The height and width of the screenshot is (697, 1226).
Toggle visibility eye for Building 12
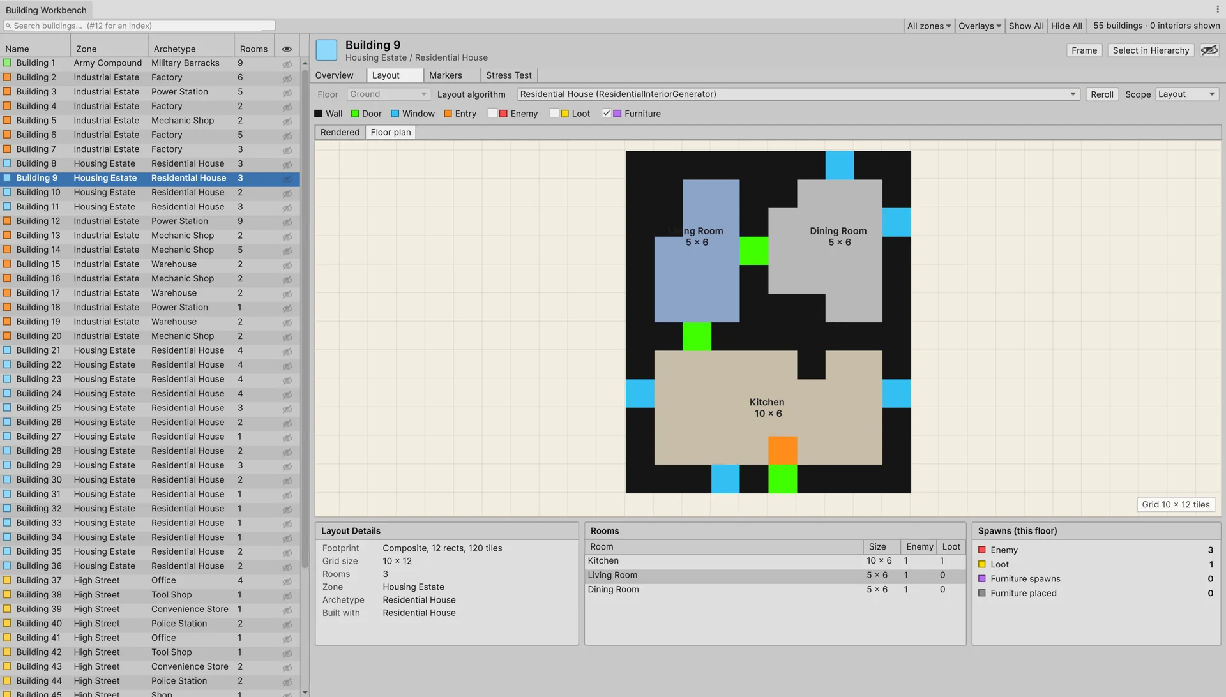click(x=287, y=222)
